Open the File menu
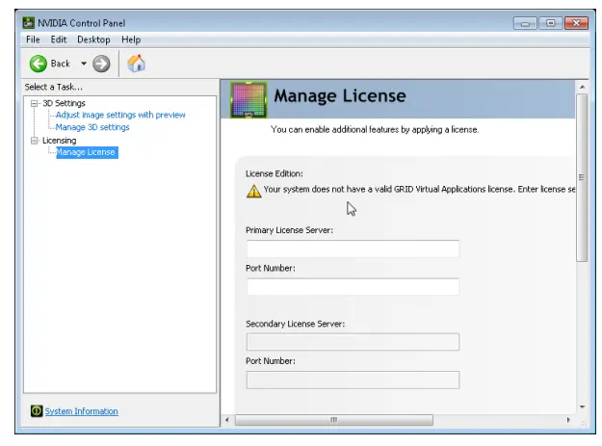602x446 pixels. point(33,39)
